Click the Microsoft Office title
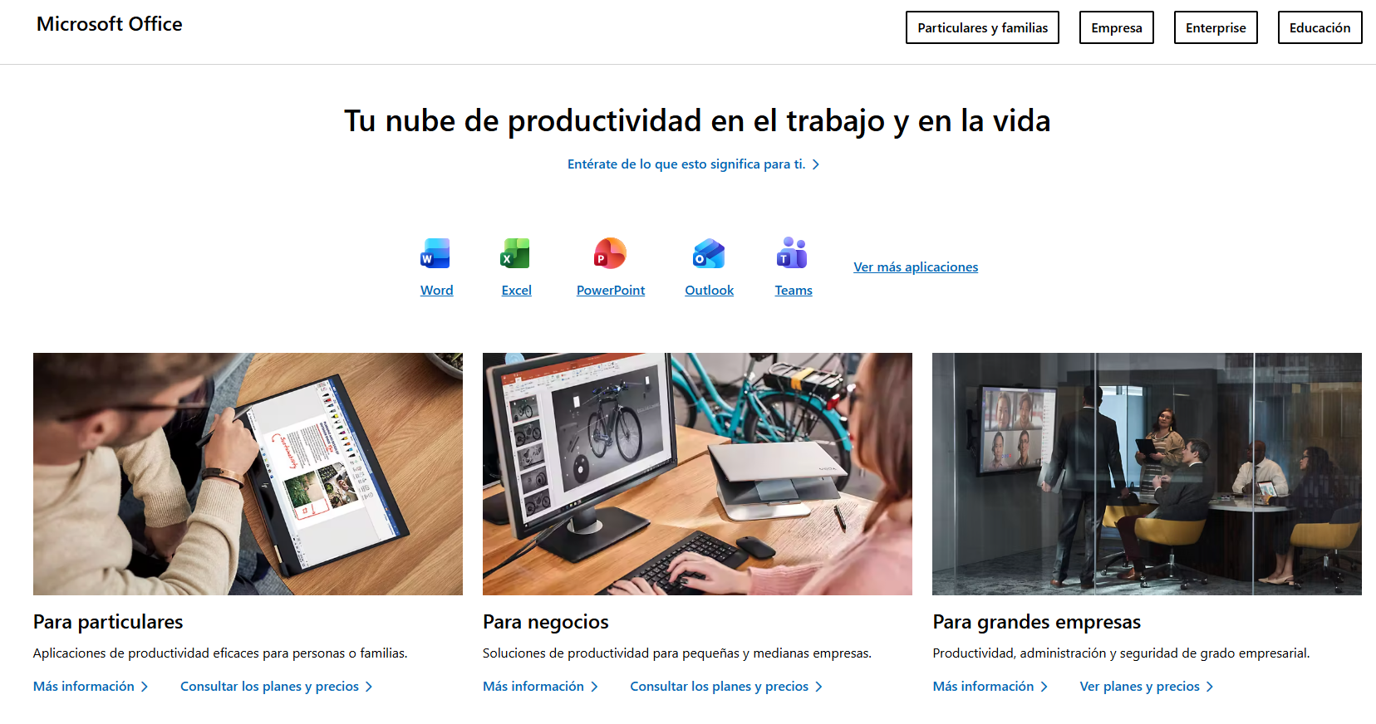The height and width of the screenshot is (724, 1376). (109, 24)
